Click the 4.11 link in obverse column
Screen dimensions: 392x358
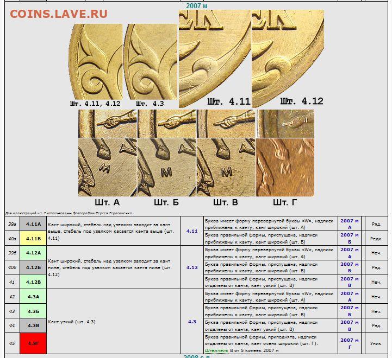click(x=192, y=231)
